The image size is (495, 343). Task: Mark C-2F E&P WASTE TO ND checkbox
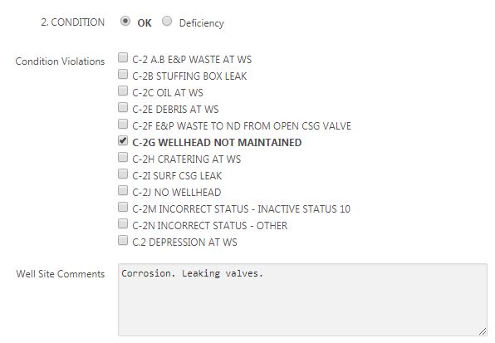pyautogui.click(x=123, y=124)
